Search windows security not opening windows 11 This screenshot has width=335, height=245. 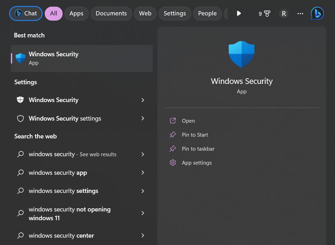point(82,214)
